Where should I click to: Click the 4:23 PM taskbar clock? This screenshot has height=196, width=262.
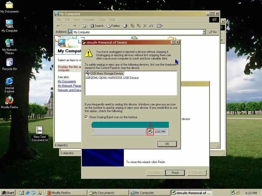tap(251, 193)
